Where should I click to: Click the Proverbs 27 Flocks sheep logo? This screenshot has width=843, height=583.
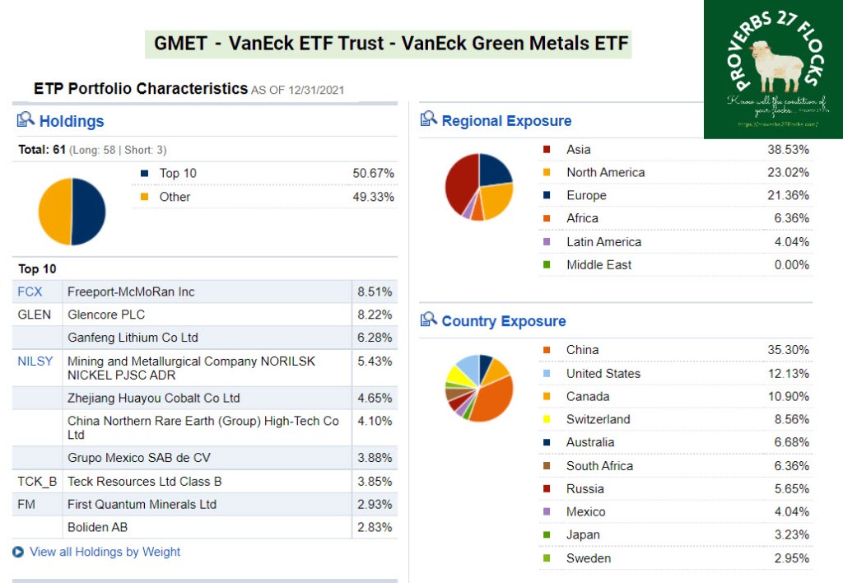(x=772, y=69)
